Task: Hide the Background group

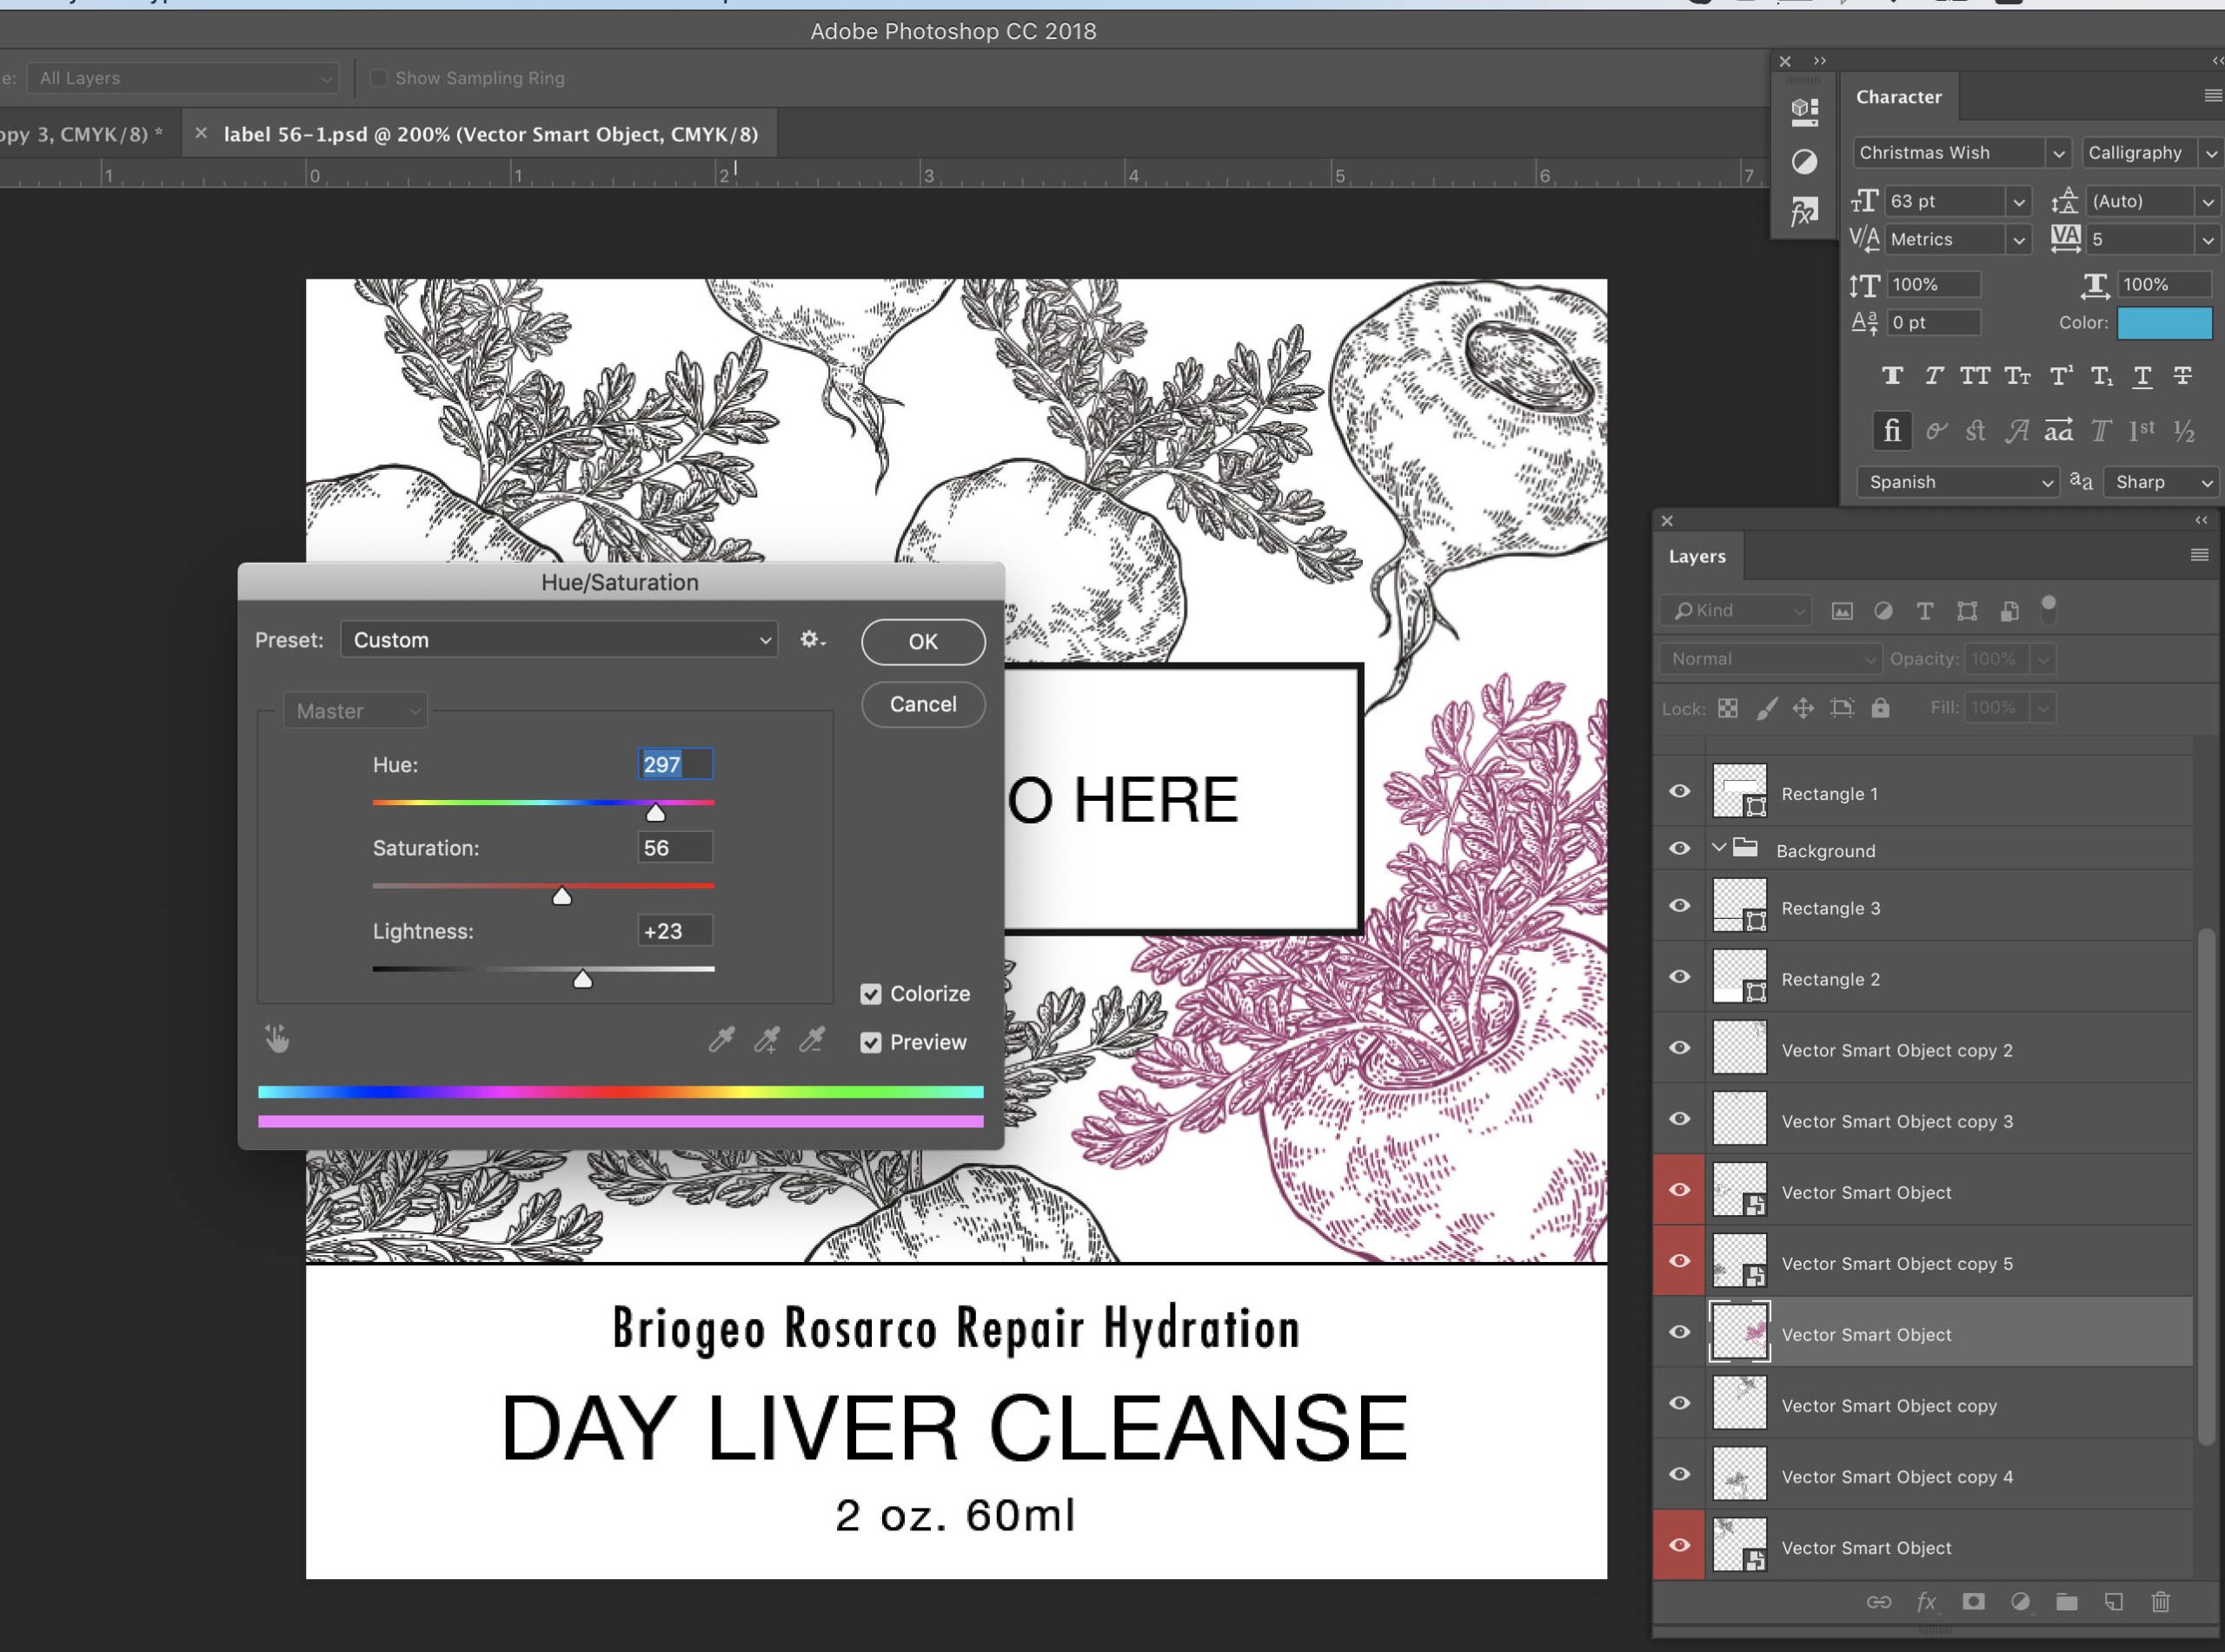Action: point(1680,848)
